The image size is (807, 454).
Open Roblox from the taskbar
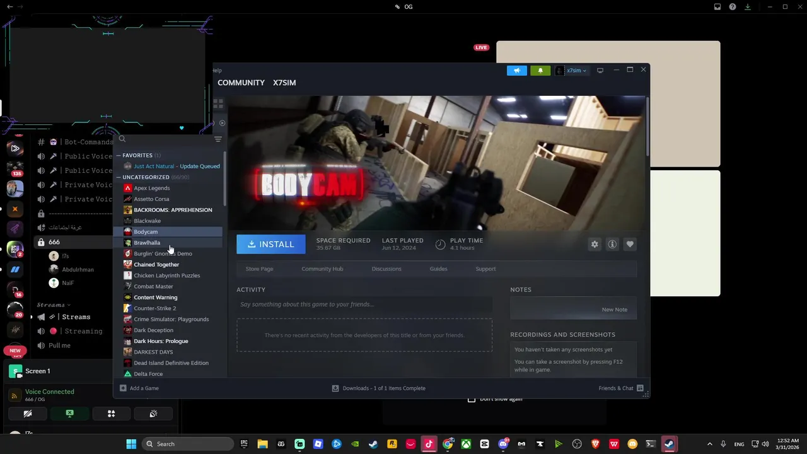pos(318,444)
